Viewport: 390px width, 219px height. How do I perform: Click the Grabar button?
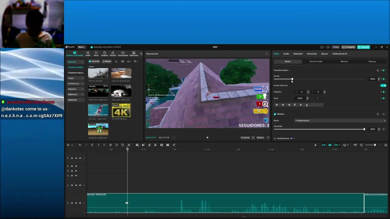click(107, 61)
